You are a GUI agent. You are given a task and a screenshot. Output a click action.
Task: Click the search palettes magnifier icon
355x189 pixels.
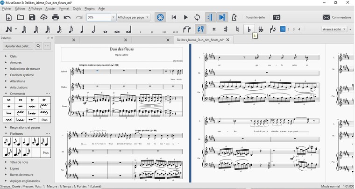(38, 46)
